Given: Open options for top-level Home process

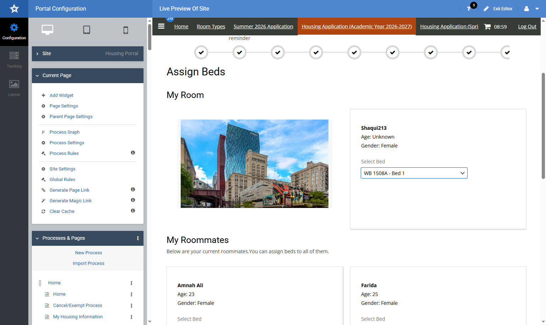Looking at the screenshot, I should point(131,283).
